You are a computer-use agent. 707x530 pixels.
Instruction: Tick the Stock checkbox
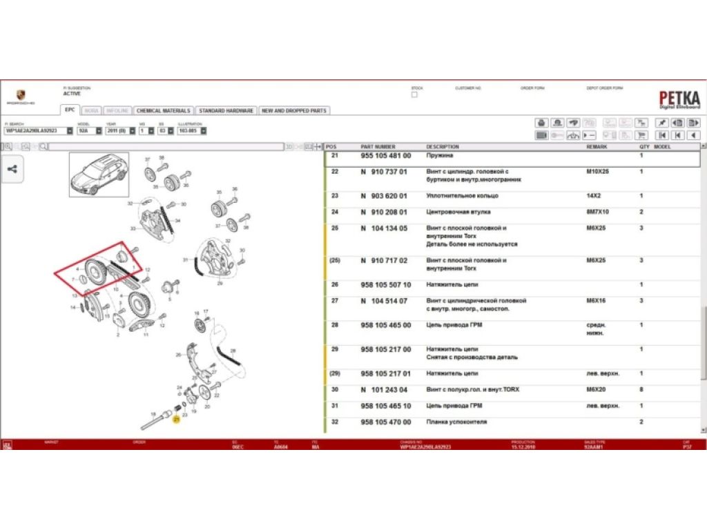pos(414,95)
